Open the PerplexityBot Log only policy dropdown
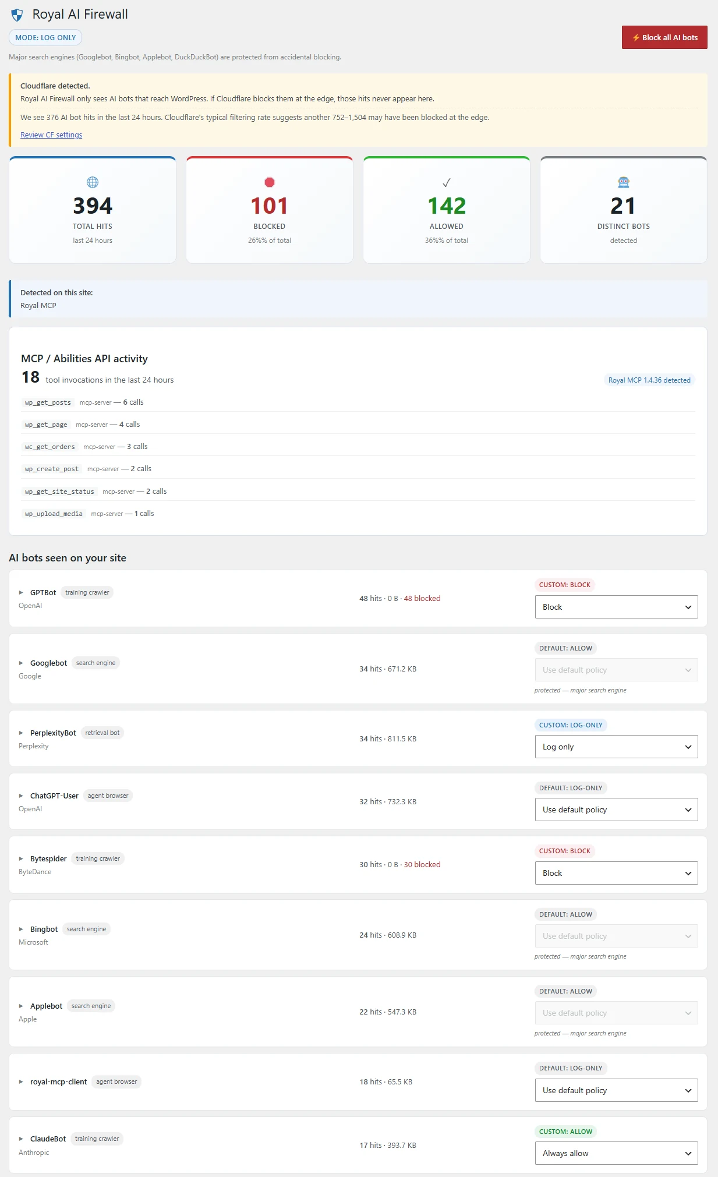 616,747
